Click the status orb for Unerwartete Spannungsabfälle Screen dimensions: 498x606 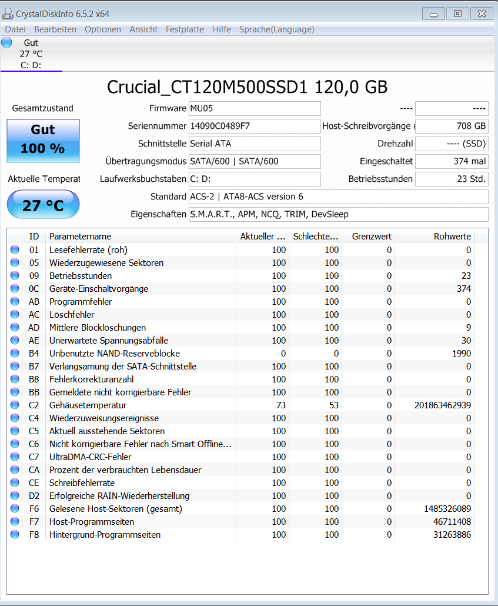pos(15,340)
